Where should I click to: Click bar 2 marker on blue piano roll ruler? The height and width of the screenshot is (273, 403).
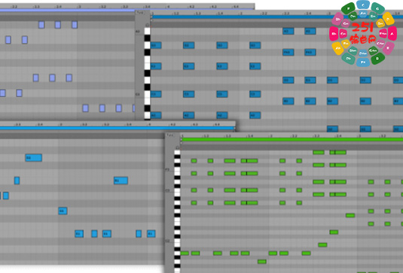tap(241, 14)
